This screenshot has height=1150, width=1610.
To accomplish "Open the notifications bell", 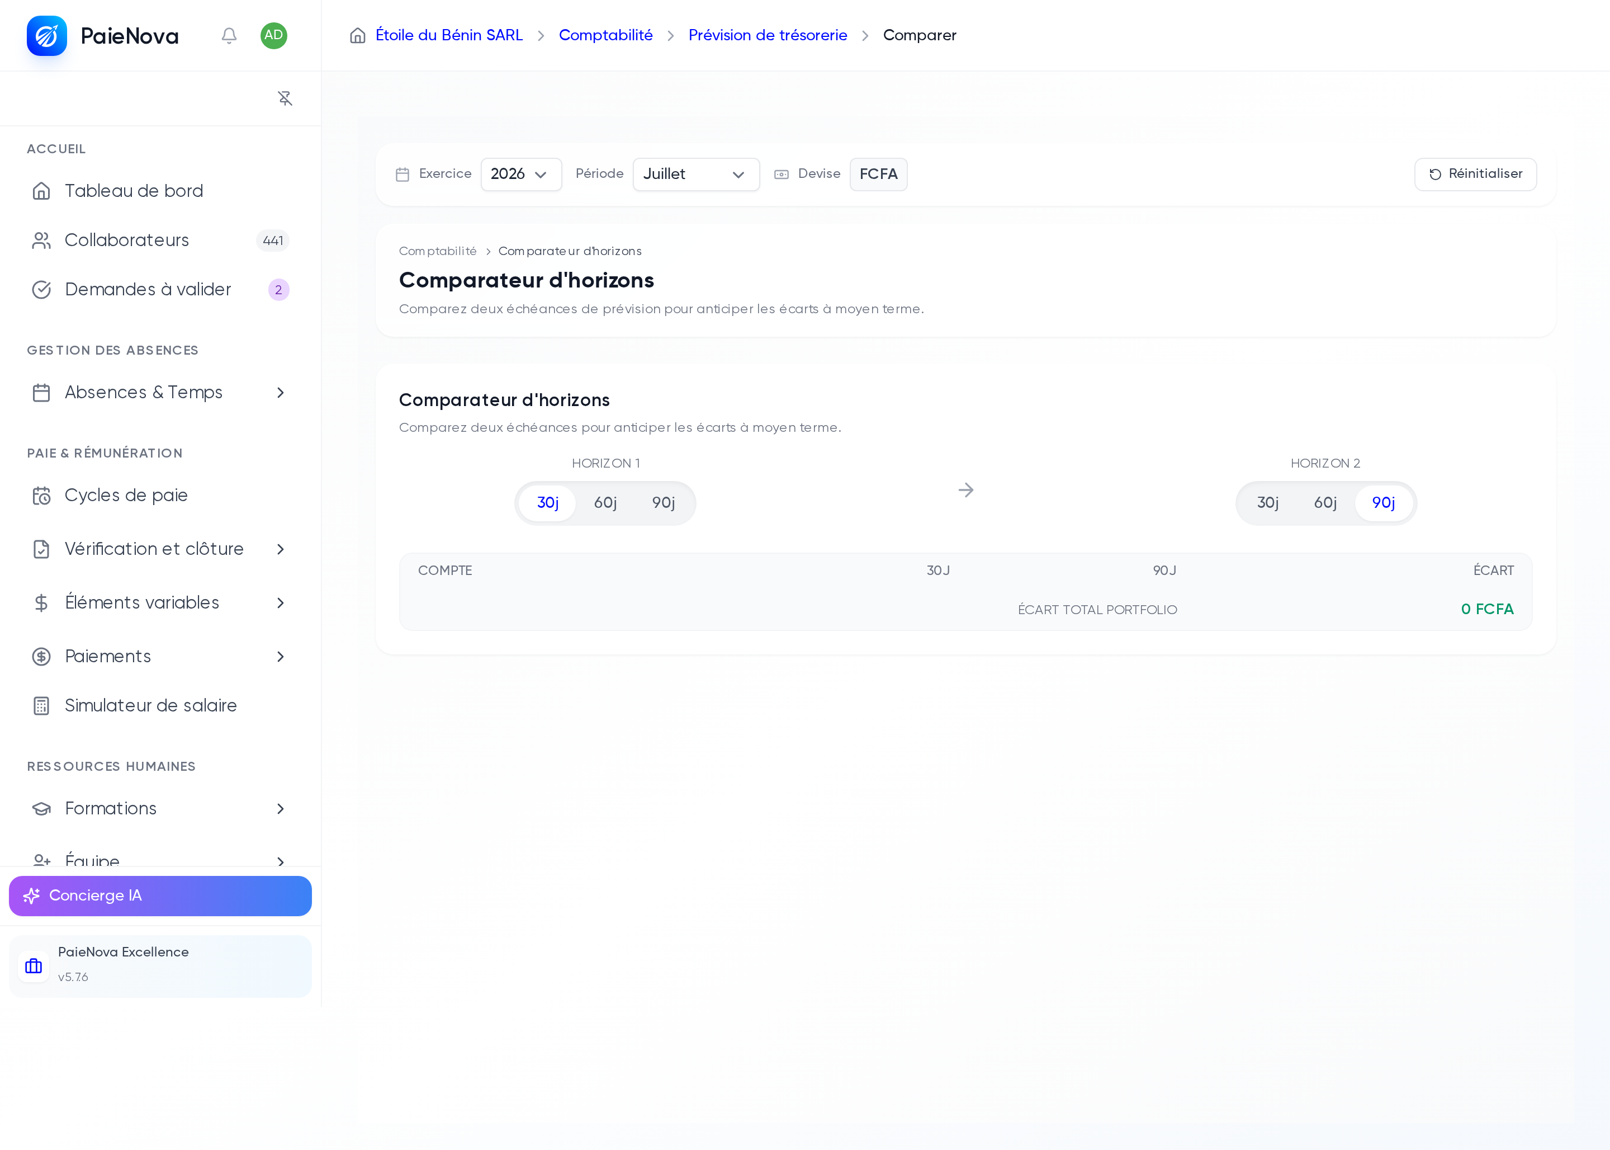I will [229, 35].
